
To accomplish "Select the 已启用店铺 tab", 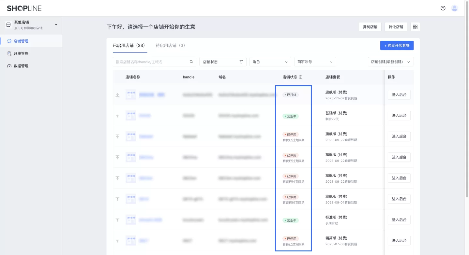I will [x=129, y=45].
